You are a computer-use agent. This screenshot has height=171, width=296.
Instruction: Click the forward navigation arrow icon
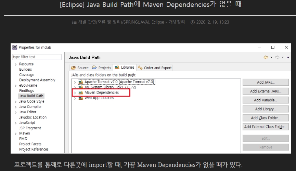click(x=277, y=57)
